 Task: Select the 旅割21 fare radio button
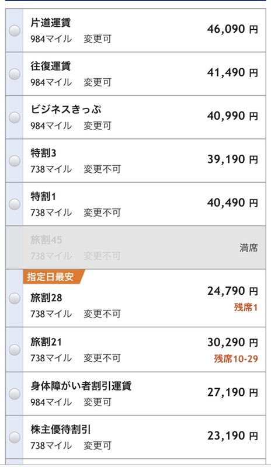tap(15, 350)
